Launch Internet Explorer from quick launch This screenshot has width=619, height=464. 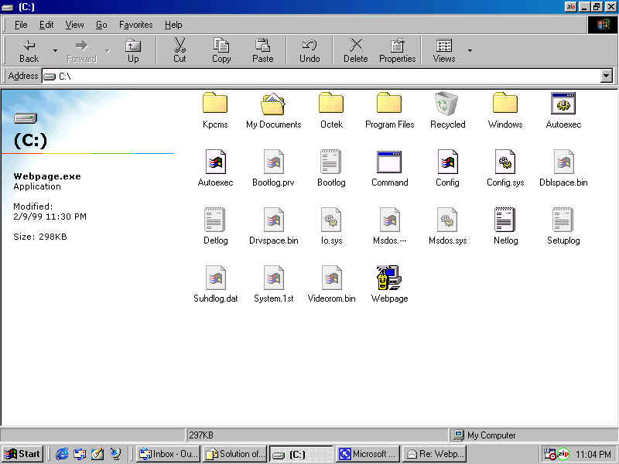(x=62, y=454)
